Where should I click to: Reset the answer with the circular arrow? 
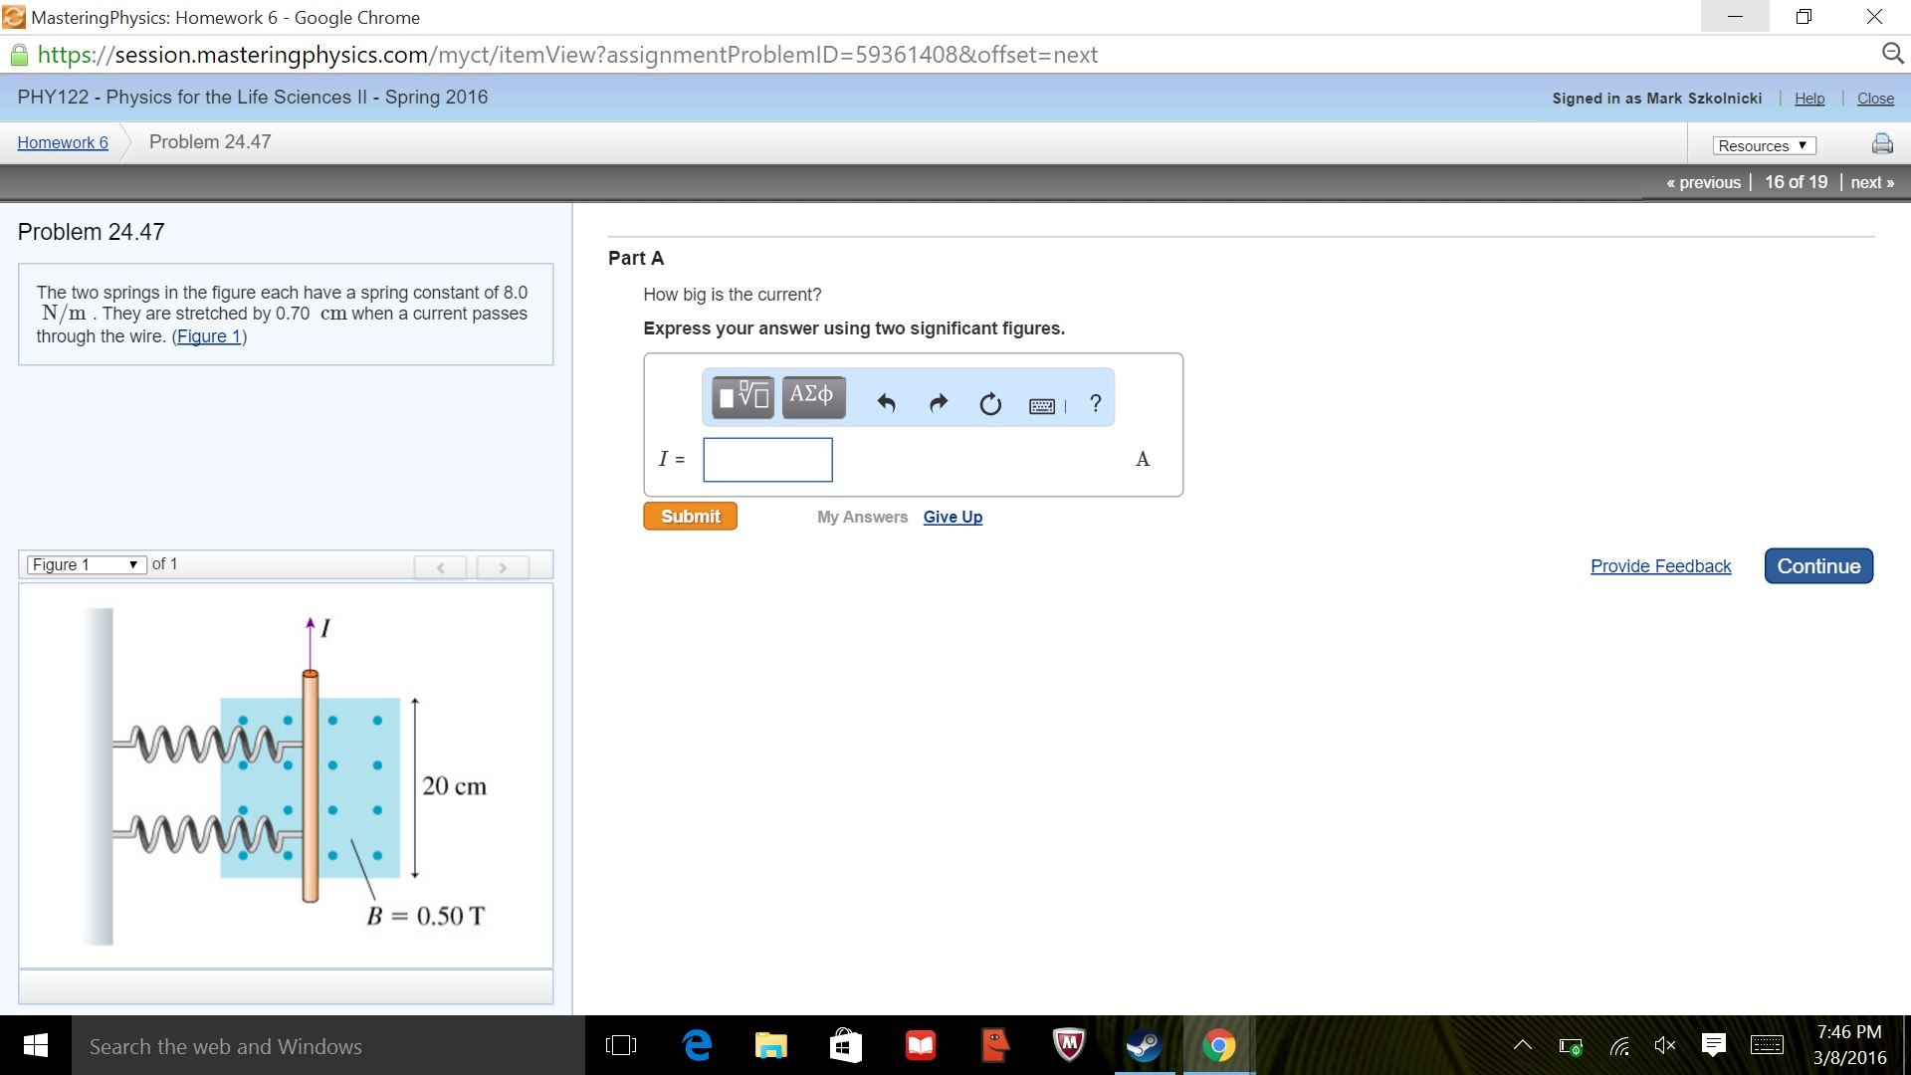coord(989,403)
